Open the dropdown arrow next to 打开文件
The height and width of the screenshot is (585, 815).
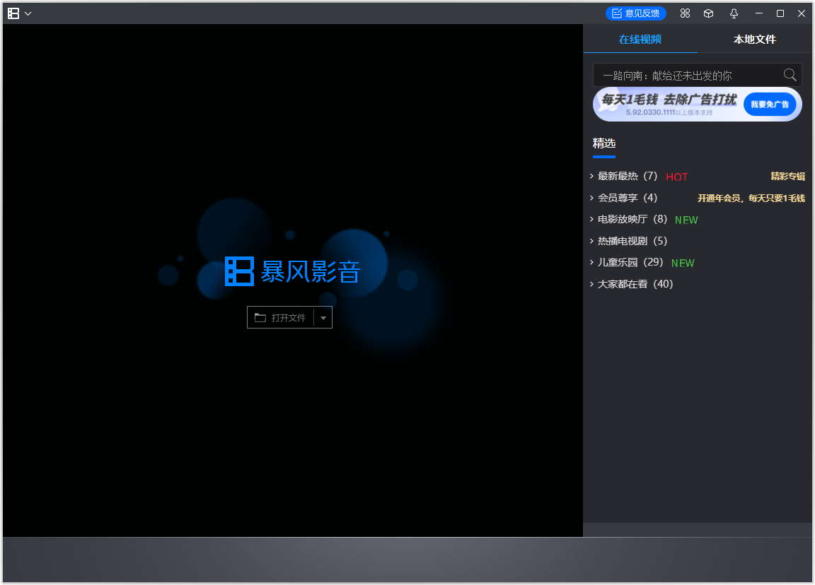click(324, 317)
